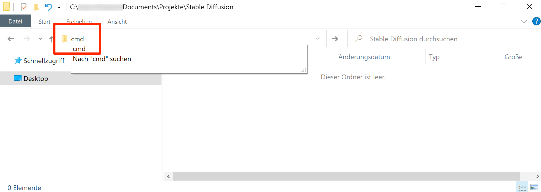Click the Stable Diffusion durchsuchen search box
This screenshot has height=192, width=541.
443,39
